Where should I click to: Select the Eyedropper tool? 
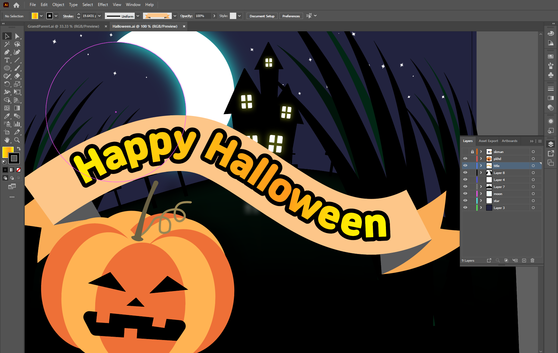click(7, 116)
